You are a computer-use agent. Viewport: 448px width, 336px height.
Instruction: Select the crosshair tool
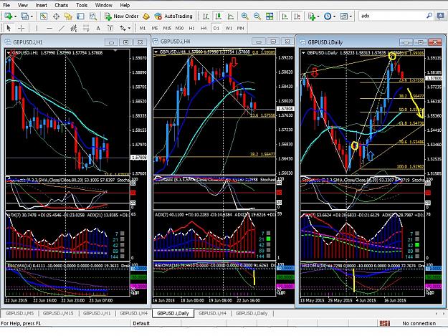click(x=21, y=28)
